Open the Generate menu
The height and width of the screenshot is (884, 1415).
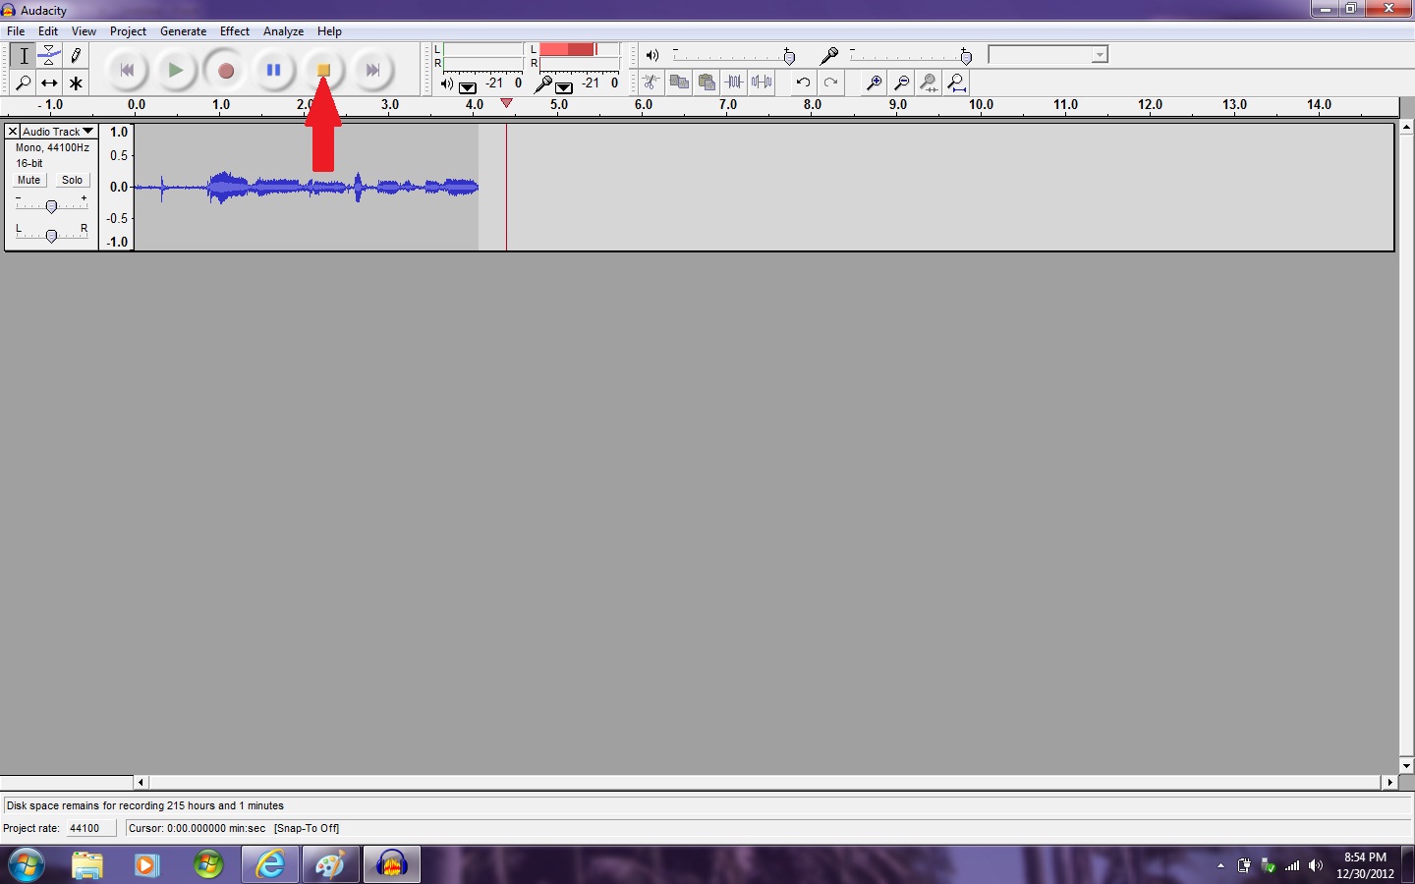click(183, 30)
